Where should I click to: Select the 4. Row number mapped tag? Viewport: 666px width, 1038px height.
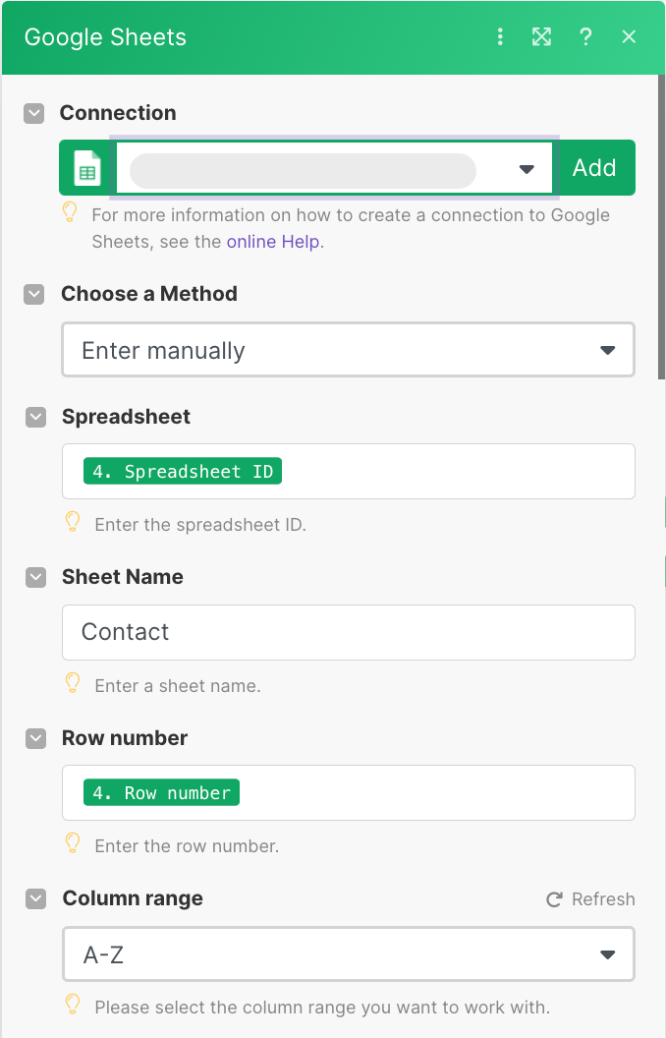click(x=161, y=792)
